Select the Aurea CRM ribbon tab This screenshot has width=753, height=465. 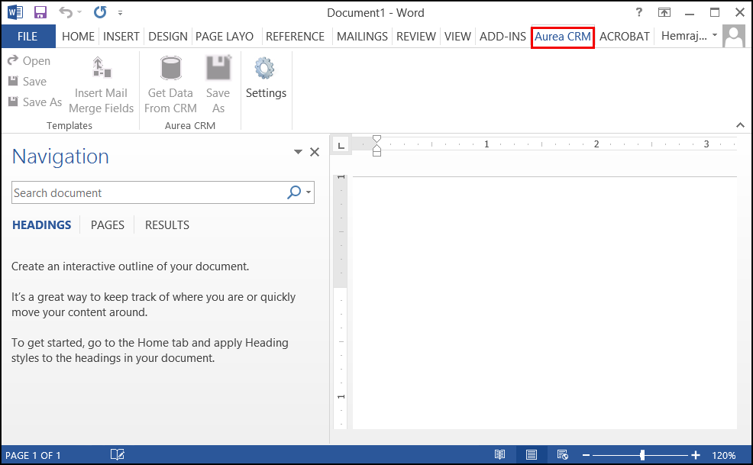pos(563,37)
